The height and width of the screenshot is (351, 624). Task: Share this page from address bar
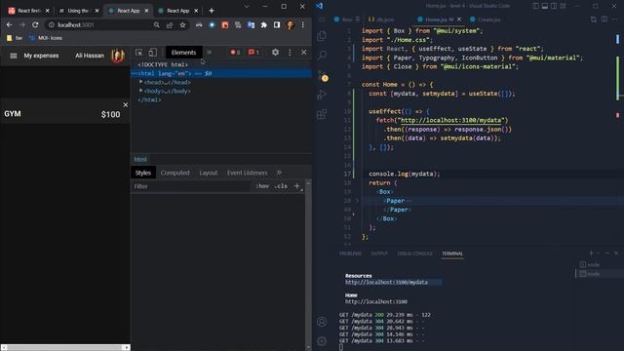170,24
